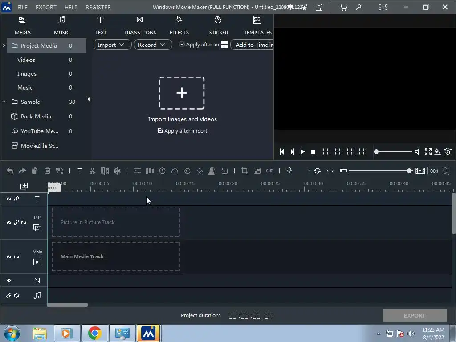Select the scissors split tool
456x342 pixels.
coord(93,171)
